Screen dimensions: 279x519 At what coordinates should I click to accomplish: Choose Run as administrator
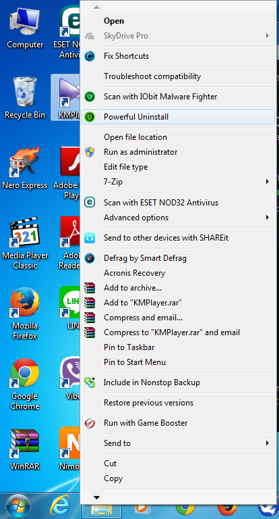(178, 152)
